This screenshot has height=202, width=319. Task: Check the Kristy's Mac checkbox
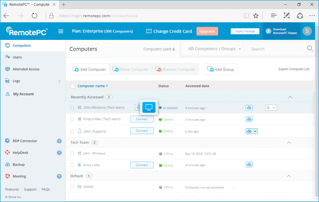pos(72,165)
